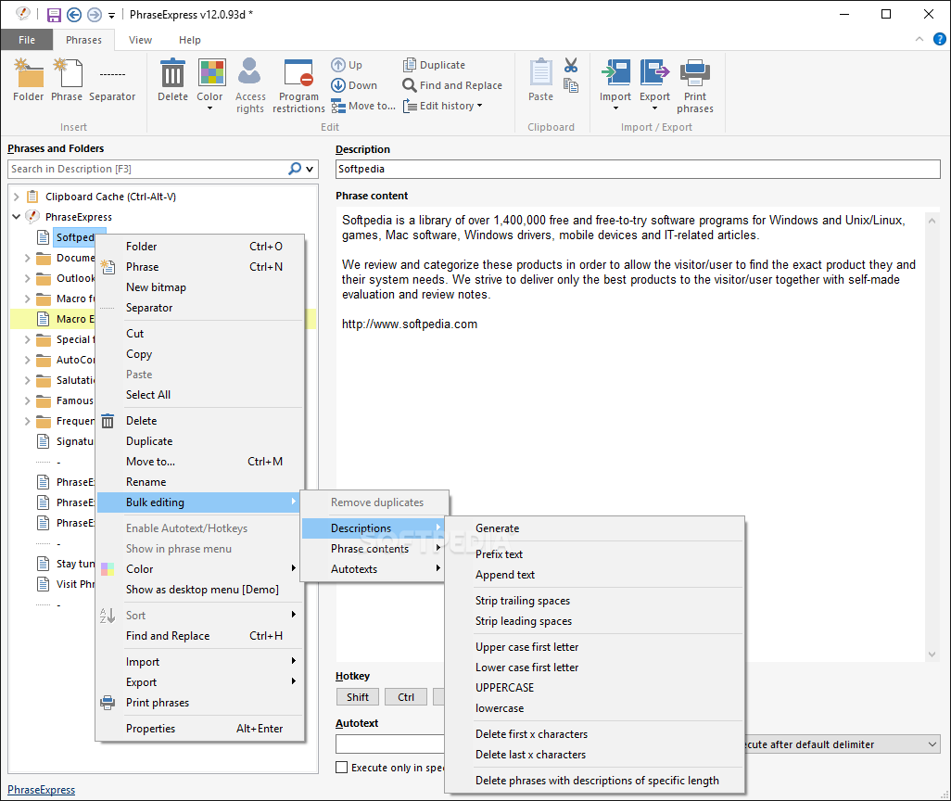Screen dimensions: 951x801
Task: Click the forward arrow in title bar
Action: pos(94,15)
